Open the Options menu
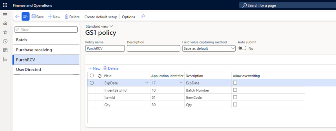The height and width of the screenshot is (131, 336). [129, 17]
